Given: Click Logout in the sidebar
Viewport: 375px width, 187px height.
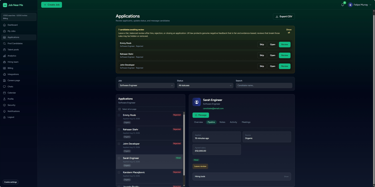Looking at the screenshot, I should pyautogui.click(x=19, y=117).
